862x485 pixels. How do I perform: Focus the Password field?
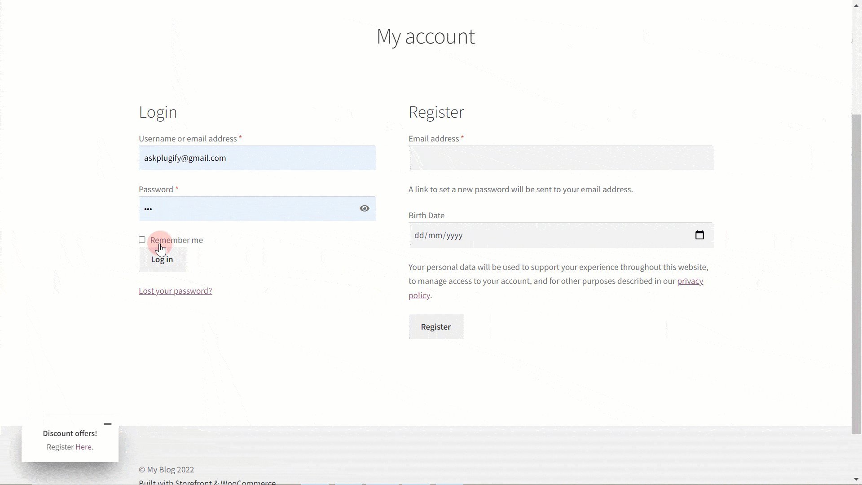(x=257, y=209)
